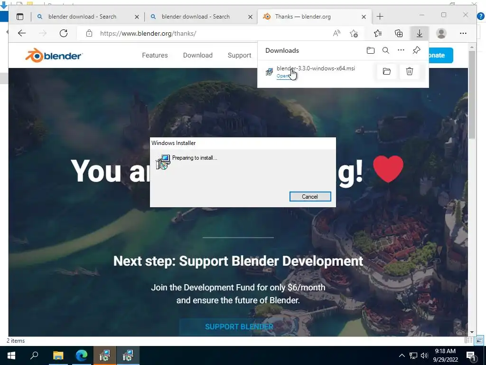Click the scrollbar down arrow

coord(472,332)
